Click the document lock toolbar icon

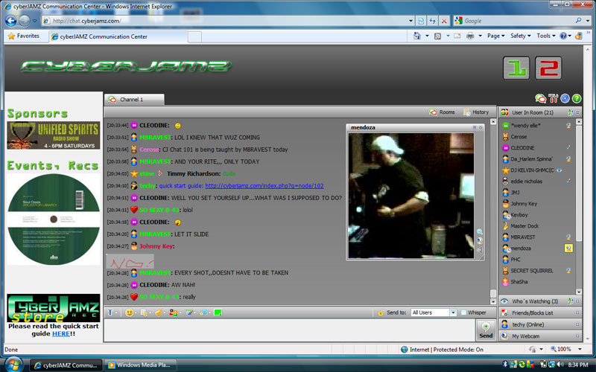click(x=144, y=312)
